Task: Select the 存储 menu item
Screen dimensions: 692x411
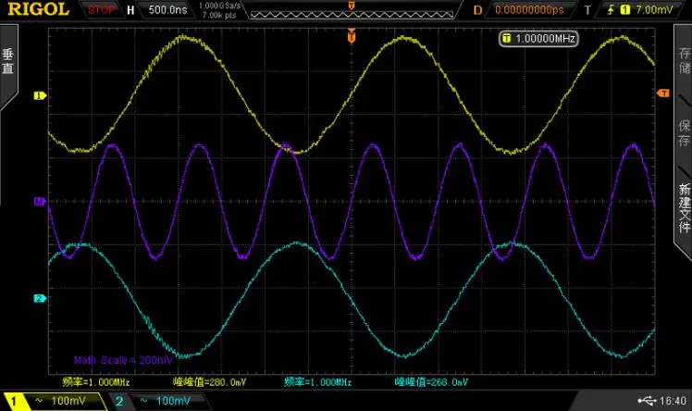Action: pos(684,63)
